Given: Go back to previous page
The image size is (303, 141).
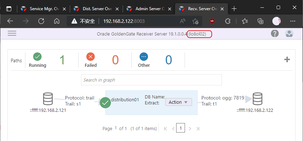Looking at the screenshot, I should [10, 21].
